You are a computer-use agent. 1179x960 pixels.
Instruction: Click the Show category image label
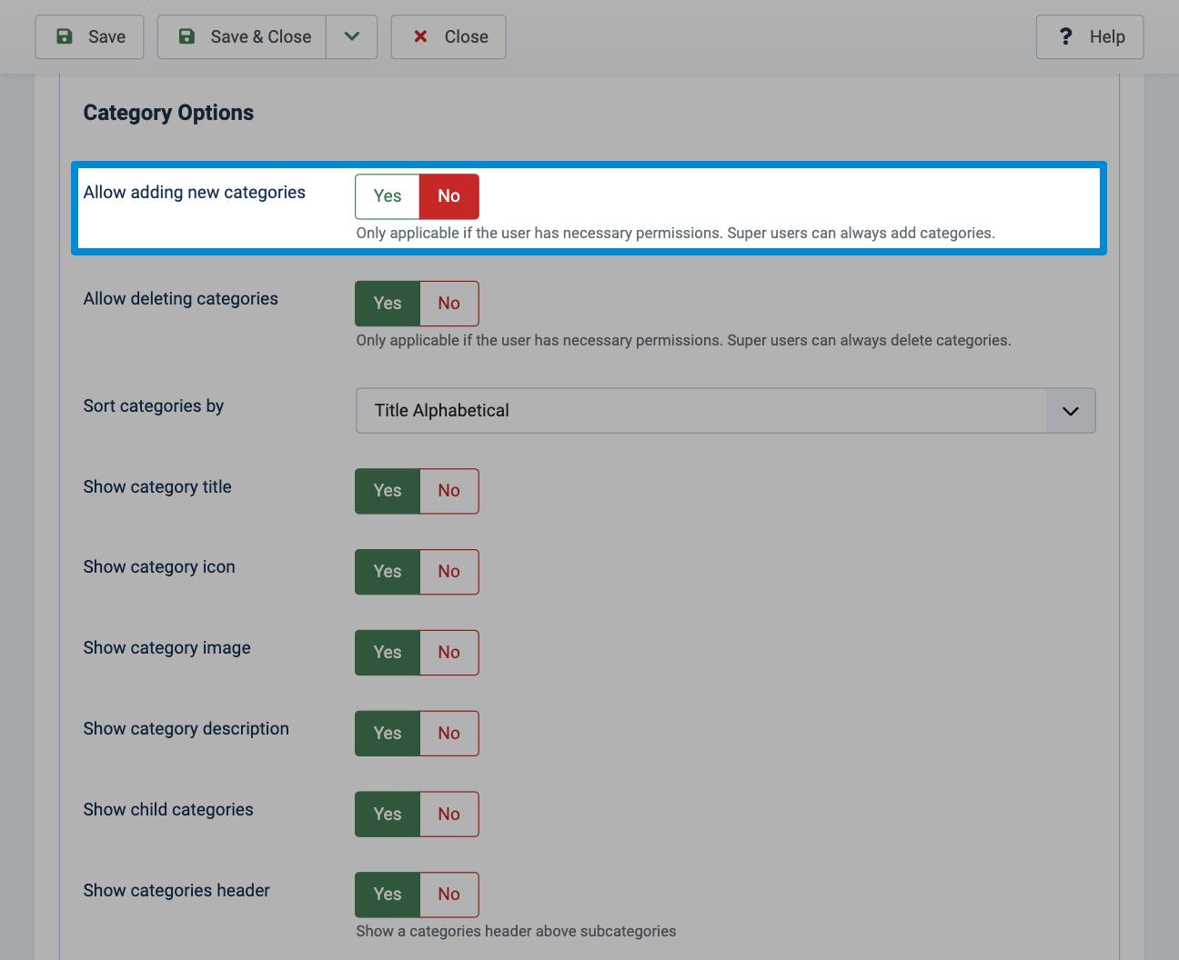(x=167, y=647)
